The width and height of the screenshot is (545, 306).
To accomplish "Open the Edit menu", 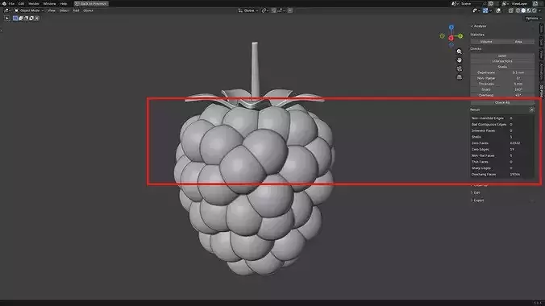I will [x=21, y=3].
